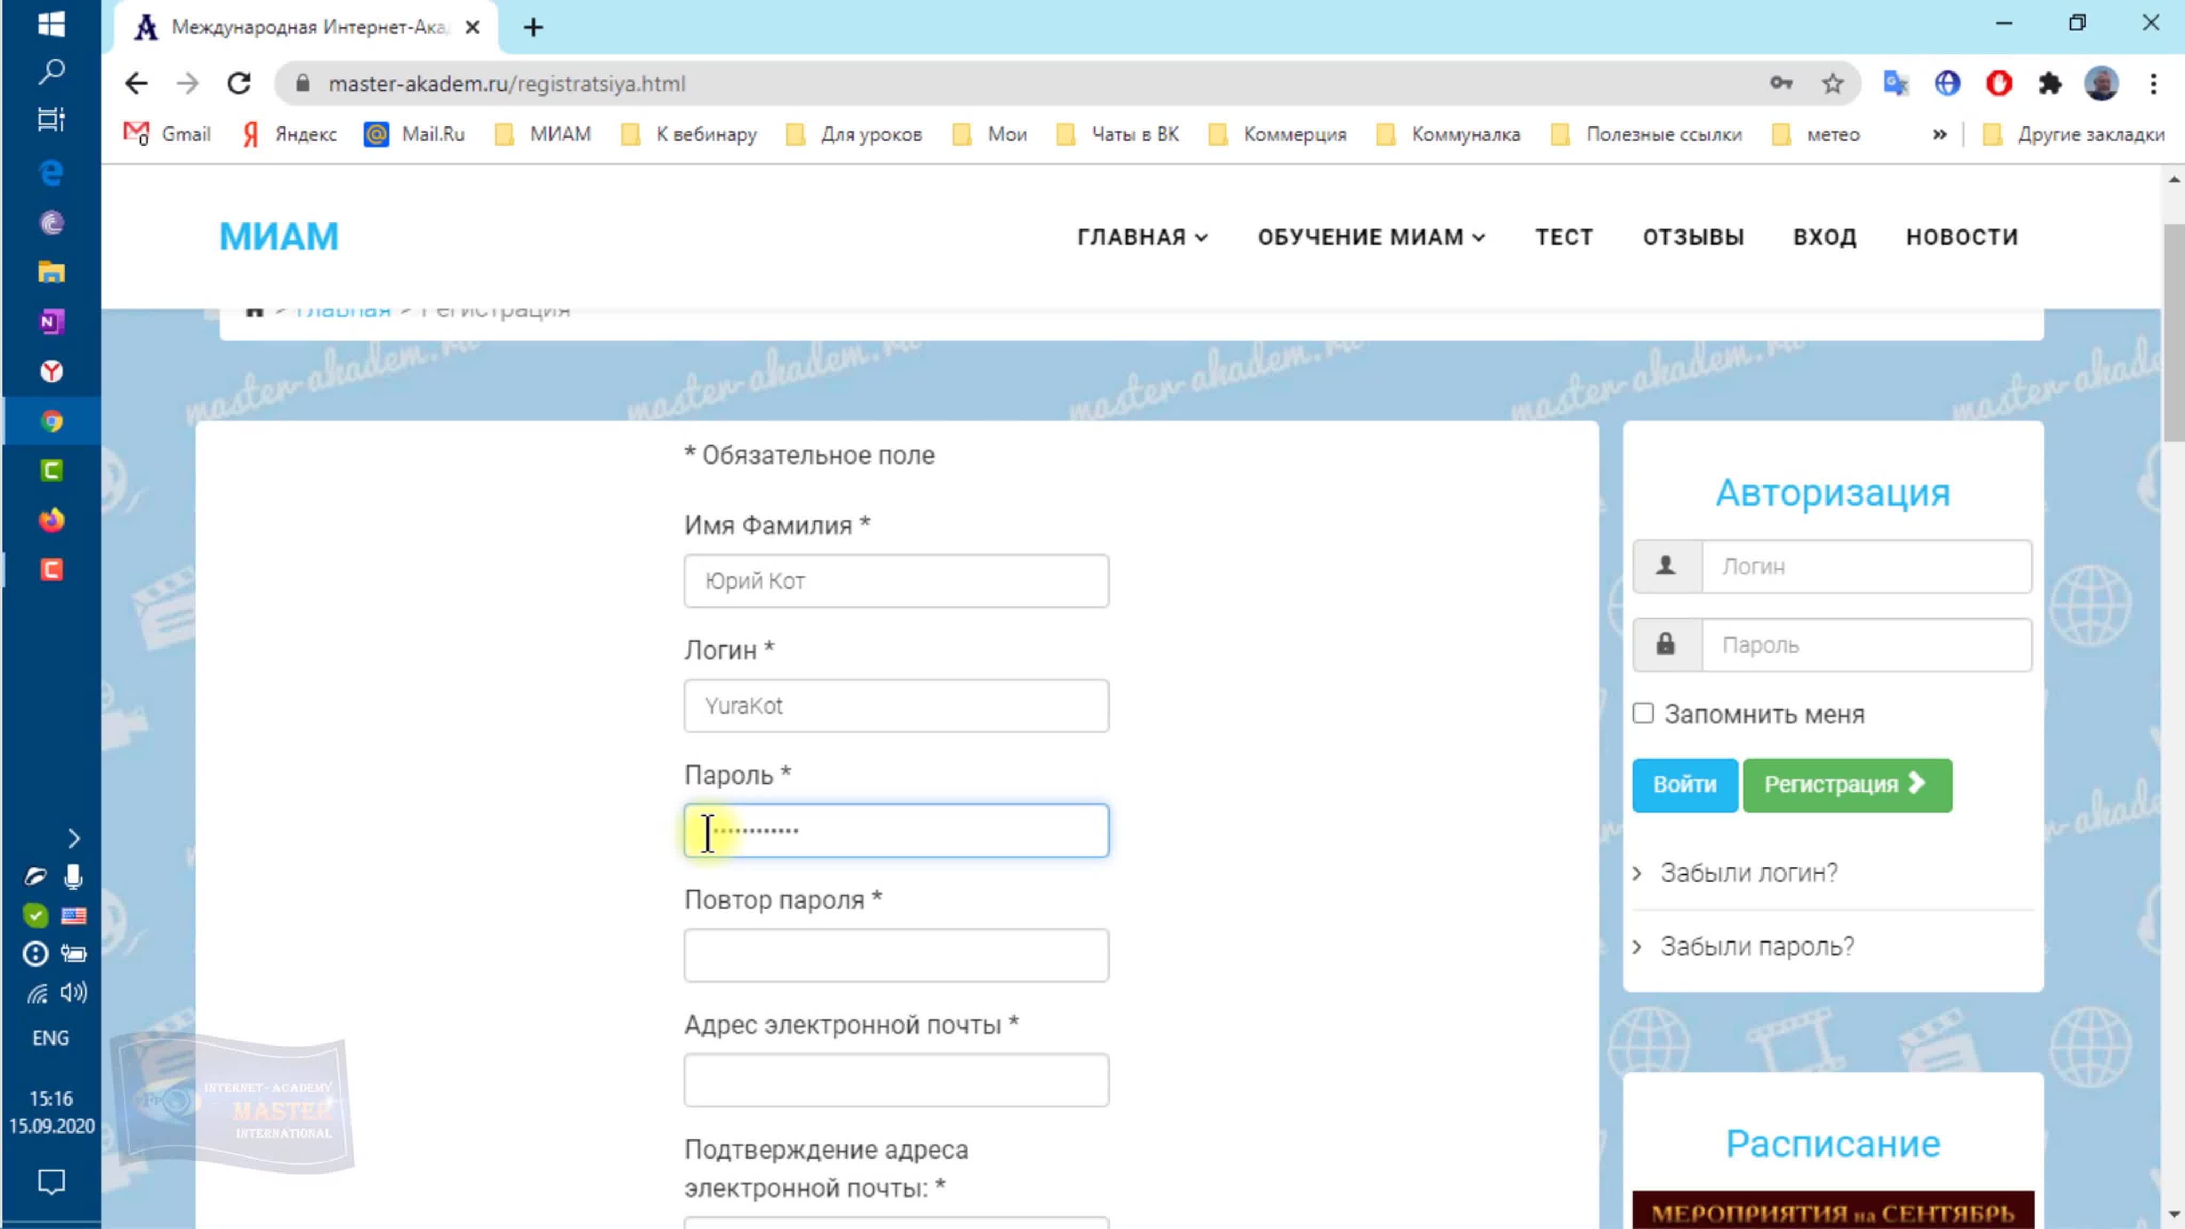2185x1229 pixels.
Task: Follow the Забыли пароль? link
Action: pyautogui.click(x=1757, y=946)
